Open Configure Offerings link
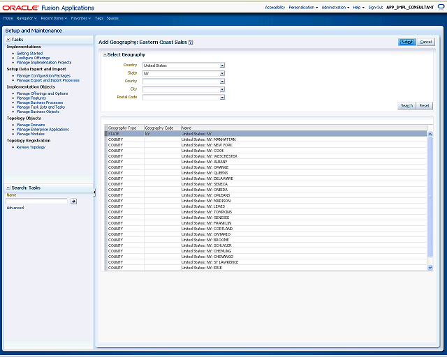The width and height of the screenshot is (447, 357). 33,58
